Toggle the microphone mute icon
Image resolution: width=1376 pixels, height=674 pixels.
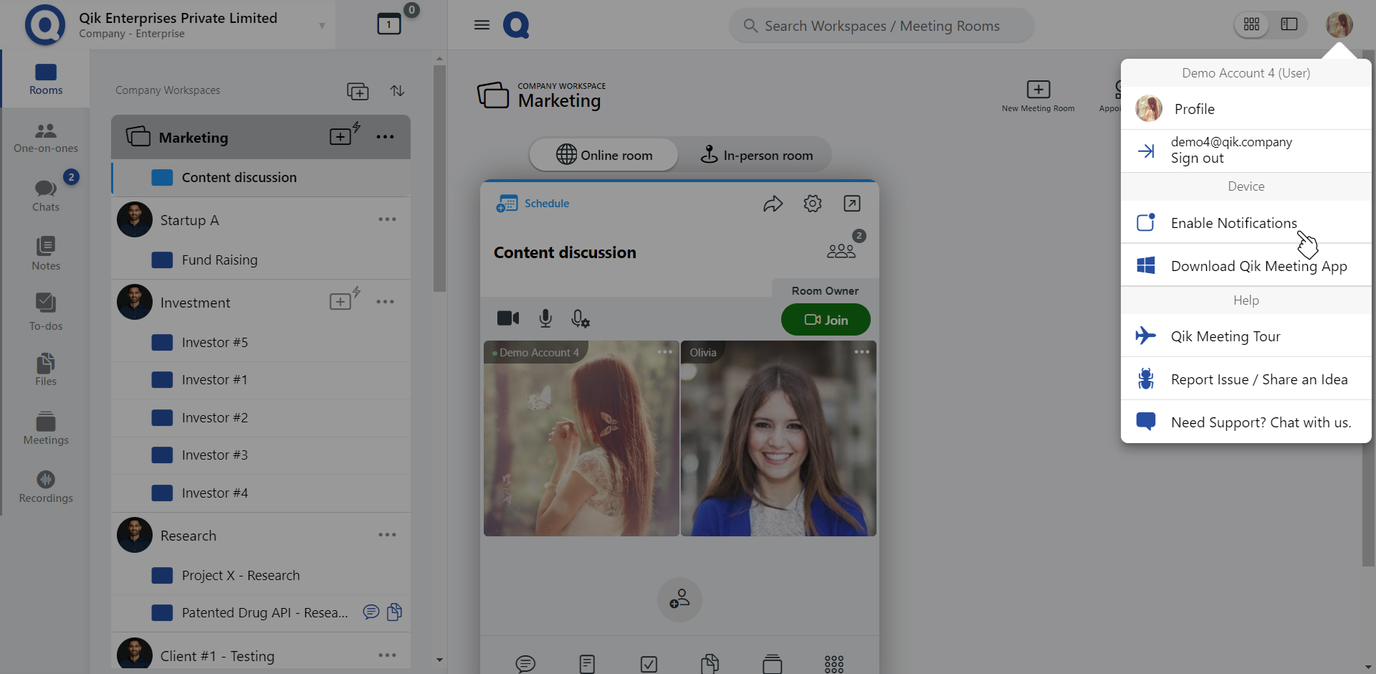545,318
